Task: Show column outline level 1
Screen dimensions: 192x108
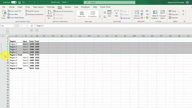Action: tap(7, 30)
